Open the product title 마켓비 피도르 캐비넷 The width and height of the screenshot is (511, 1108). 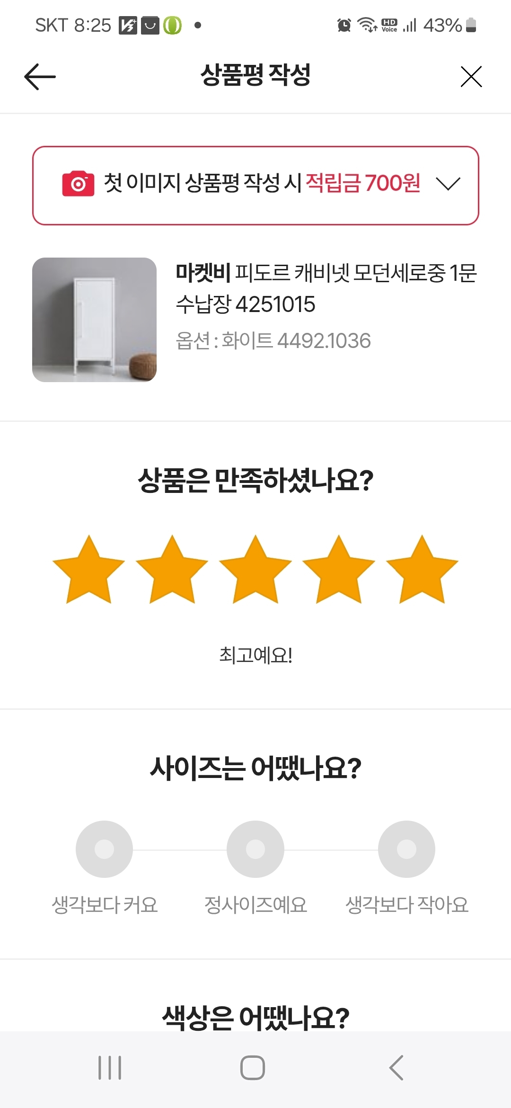326,288
